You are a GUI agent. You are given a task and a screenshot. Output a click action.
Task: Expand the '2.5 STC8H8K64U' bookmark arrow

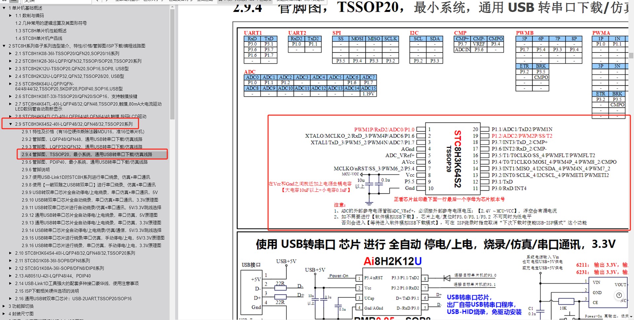11,84
